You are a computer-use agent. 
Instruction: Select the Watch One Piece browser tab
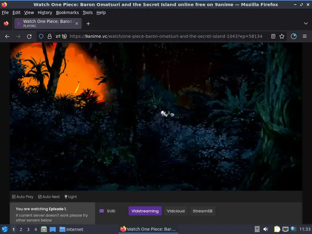48,23
